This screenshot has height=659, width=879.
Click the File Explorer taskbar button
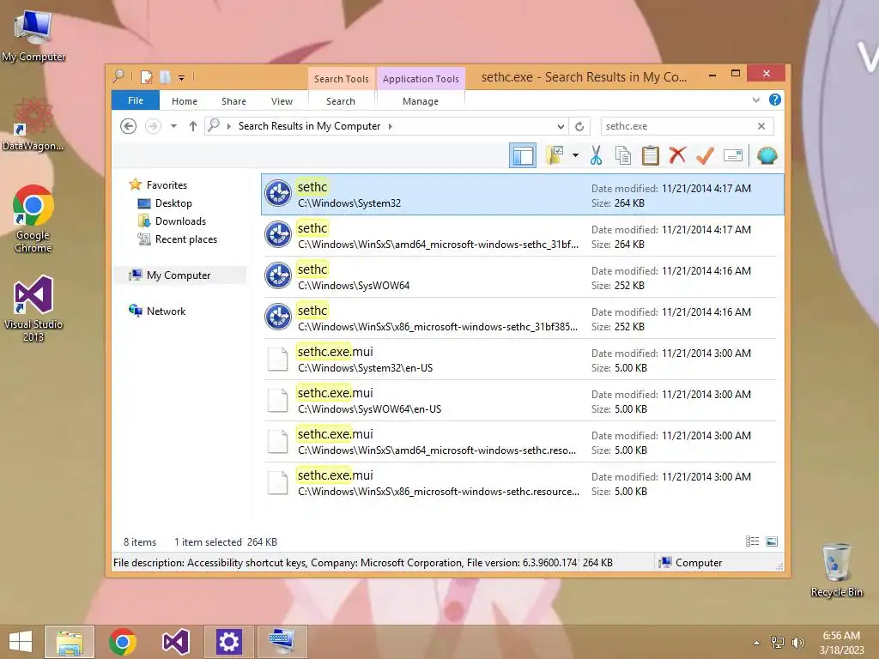[x=70, y=642]
